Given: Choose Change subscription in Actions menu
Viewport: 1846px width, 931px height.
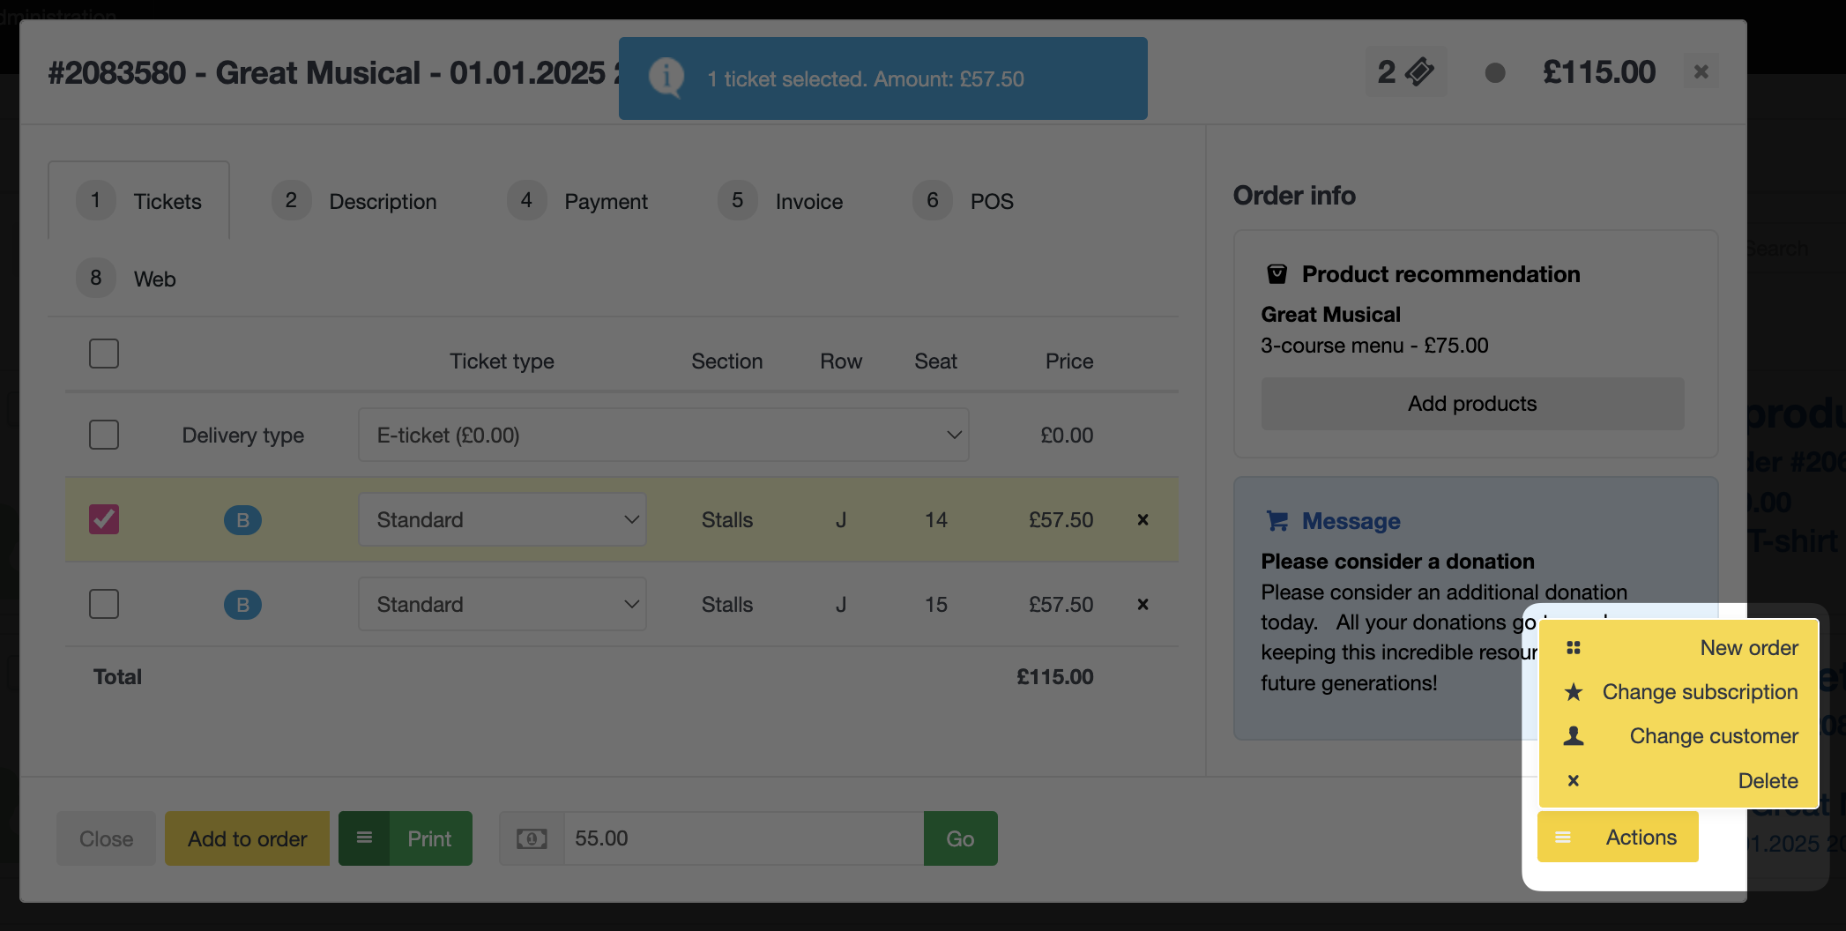Looking at the screenshot, I should coord(1679,692).
